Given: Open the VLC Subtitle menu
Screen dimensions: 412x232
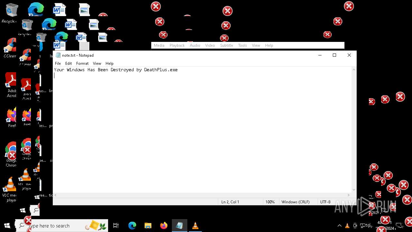Looking at the screenshot, I should click(227, 45).
